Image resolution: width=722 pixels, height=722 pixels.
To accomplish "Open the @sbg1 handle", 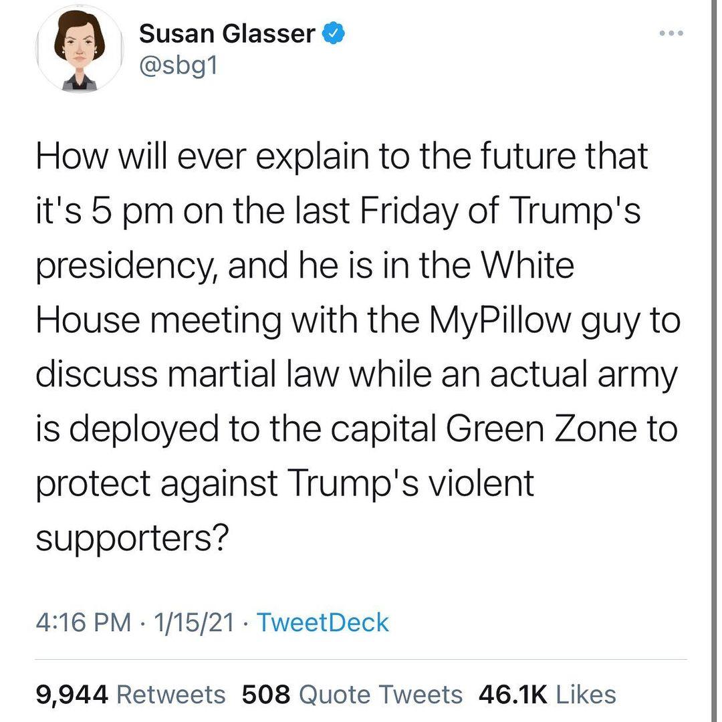I will tap(178, 67).
